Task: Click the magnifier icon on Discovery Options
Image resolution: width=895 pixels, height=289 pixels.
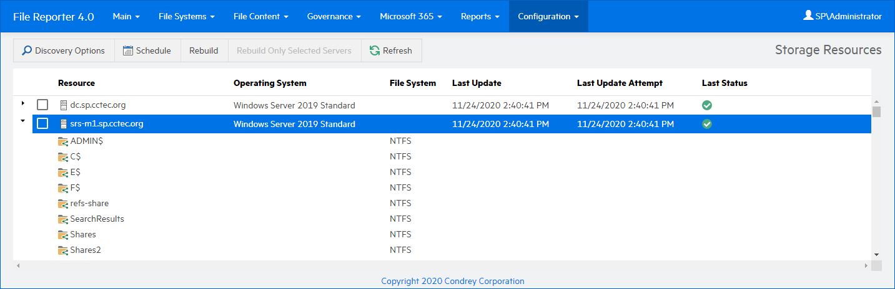Action: (27, 51)
